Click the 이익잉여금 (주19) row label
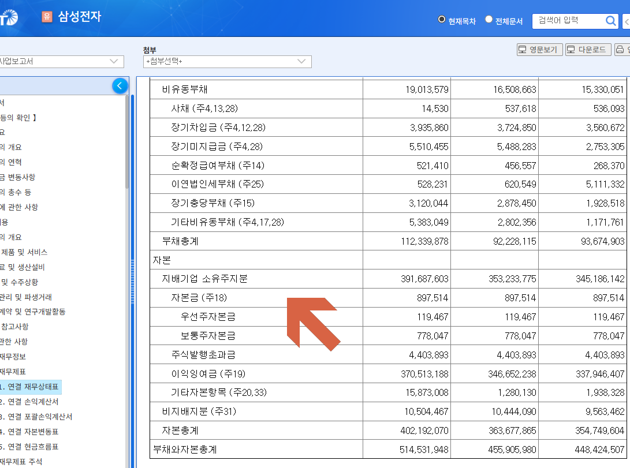The width and height of the screenshot is (630, 468). tap(208, 374)
